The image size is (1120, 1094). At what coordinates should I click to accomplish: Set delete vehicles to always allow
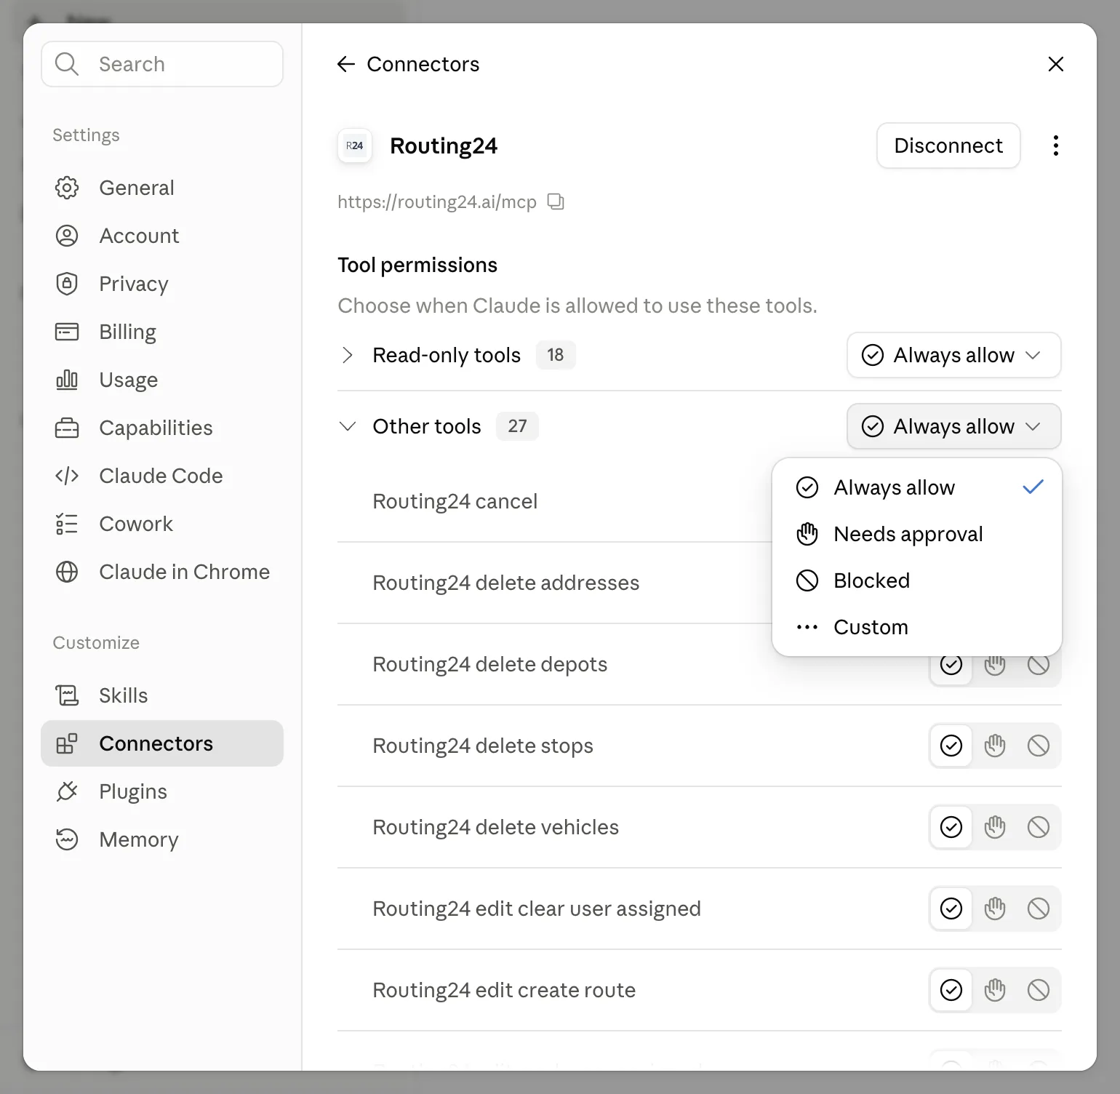[x=951, y=827]
